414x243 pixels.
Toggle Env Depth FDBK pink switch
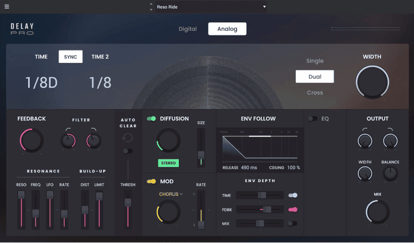coord(292,209)
